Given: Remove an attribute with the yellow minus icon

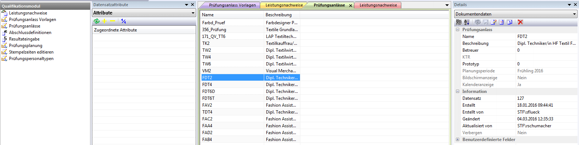Looking at the screenshot, I should 113,21.
